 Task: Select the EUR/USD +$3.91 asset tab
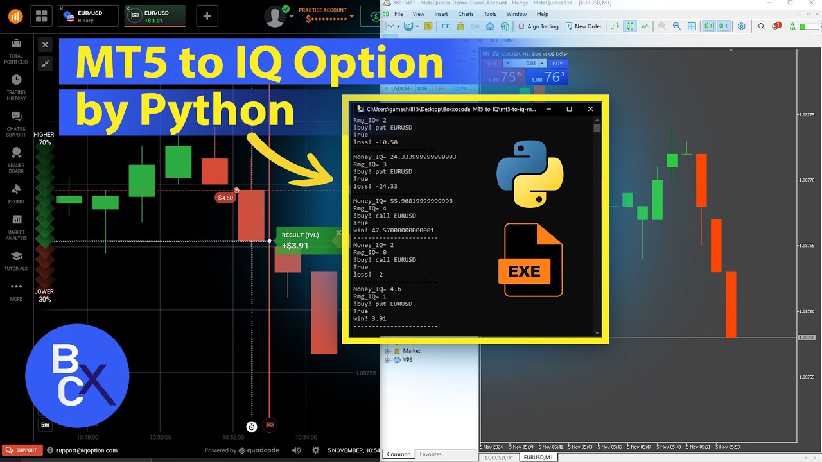155,16
